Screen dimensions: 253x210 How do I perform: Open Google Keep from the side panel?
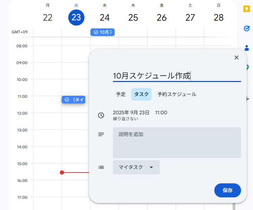pos(247,9)
